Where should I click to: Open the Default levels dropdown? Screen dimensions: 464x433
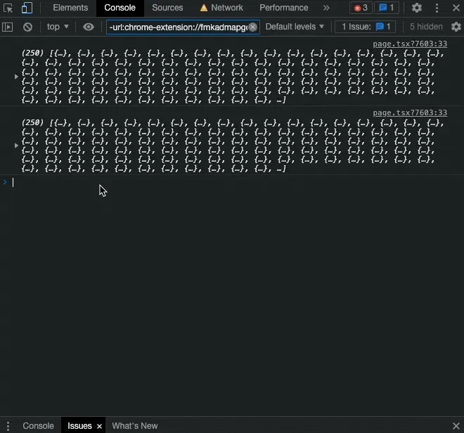pos(295,27)
